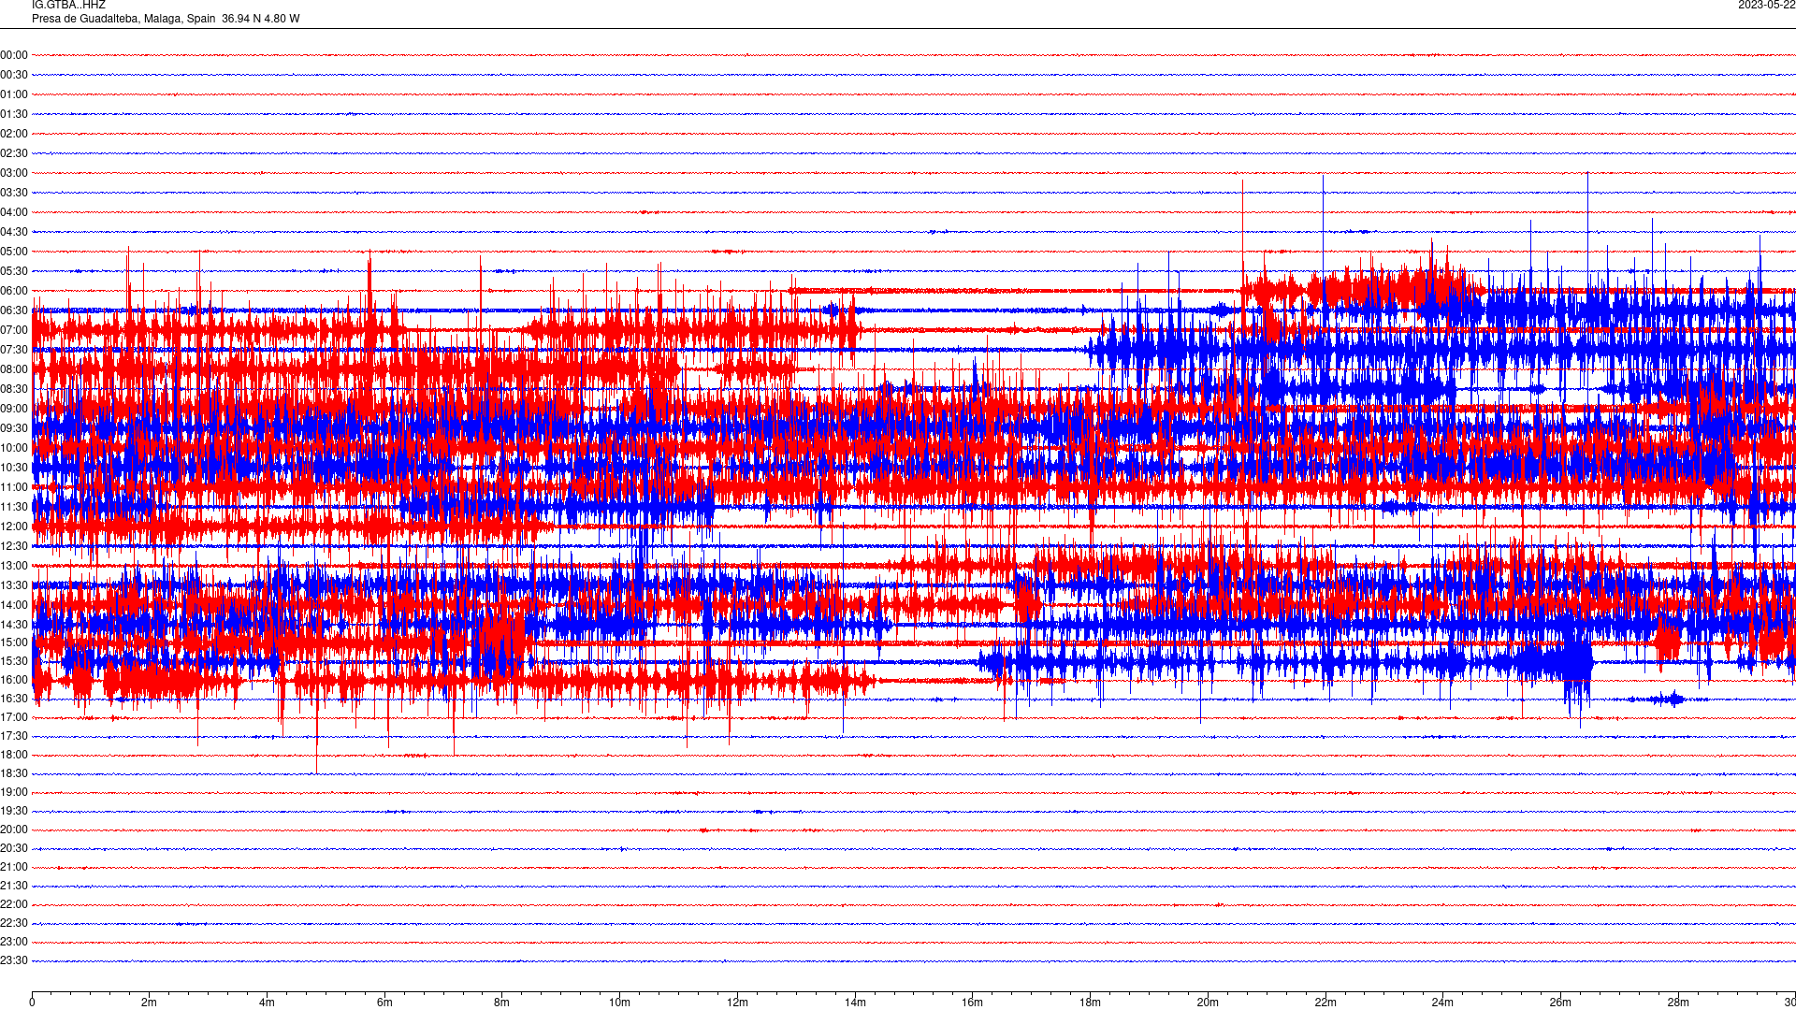Click the 14:30 time row label
Image resolution: width=1796 pixels, height=1010 pixels.
click(14, 625)
